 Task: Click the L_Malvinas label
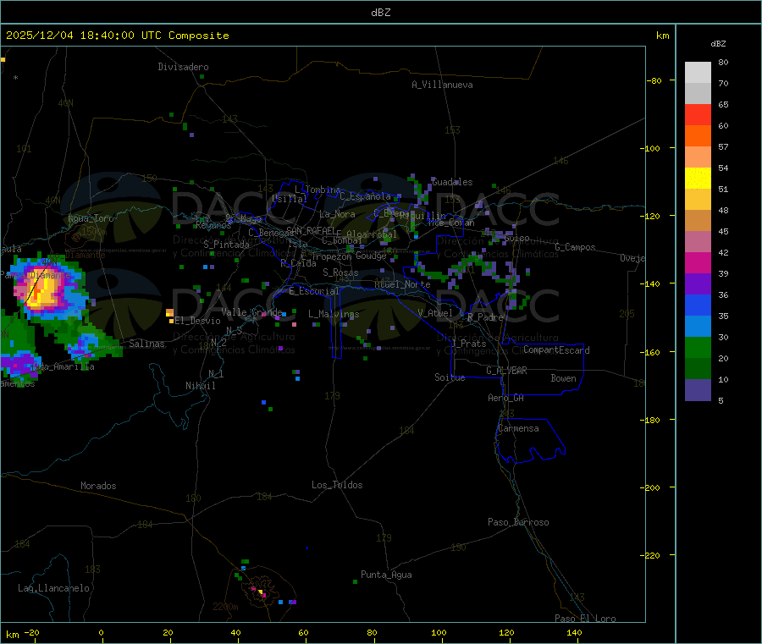pos(334,314)
